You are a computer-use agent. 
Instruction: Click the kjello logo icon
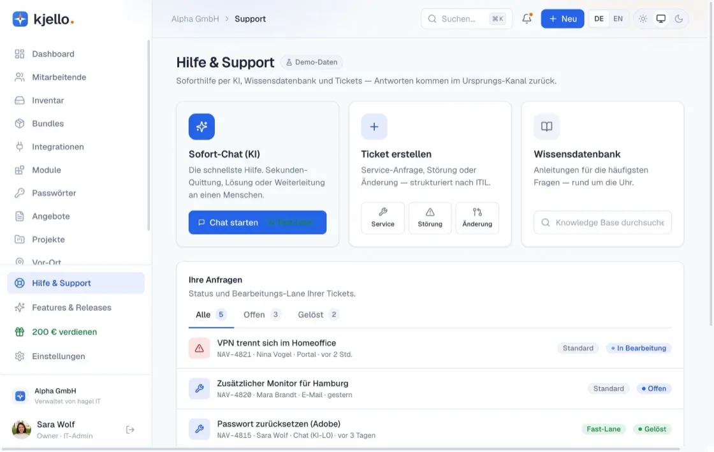[x=20, y=19]
